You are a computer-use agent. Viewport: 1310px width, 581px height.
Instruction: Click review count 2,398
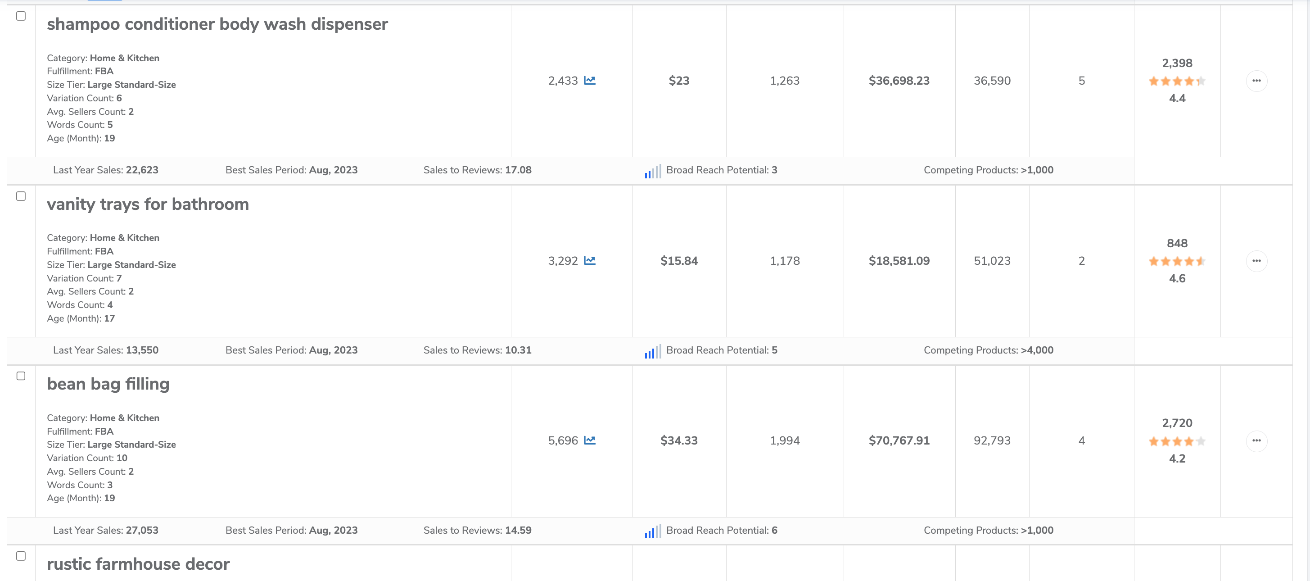(x=1177, y=63)
